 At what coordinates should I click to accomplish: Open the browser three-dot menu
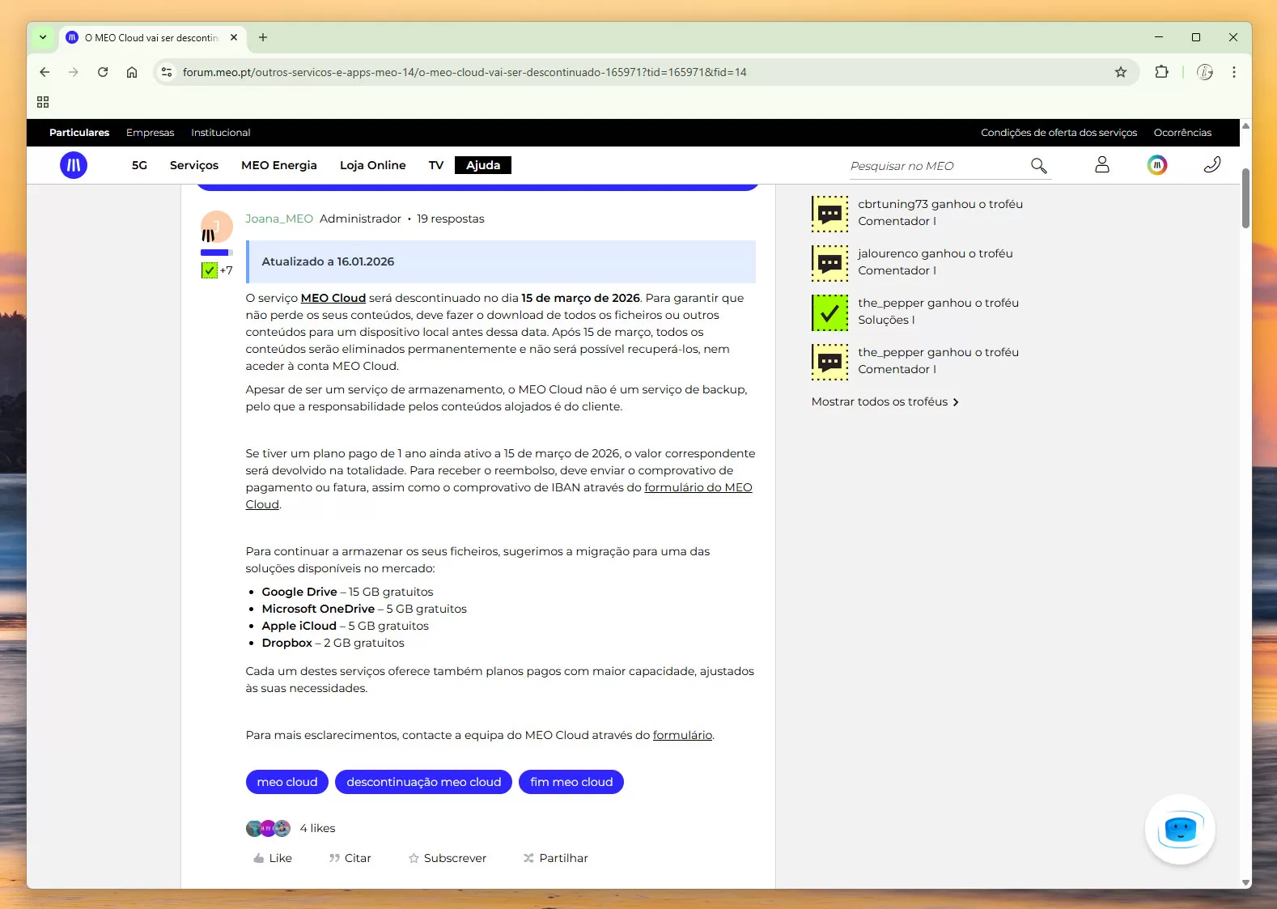pos(1234,72)
